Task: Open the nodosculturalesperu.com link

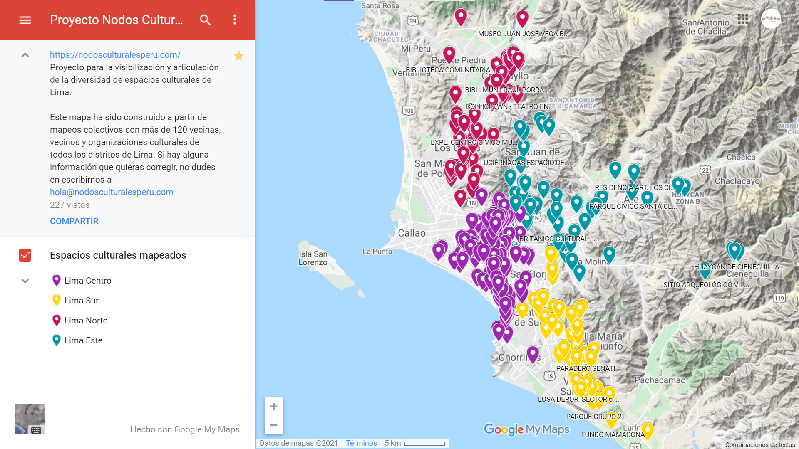Action: click(x=115, y=55)
